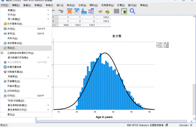This screenshot has height=127, width=196.
Task: Open the 图形(G) menu
Action: [x=94, y=5]
